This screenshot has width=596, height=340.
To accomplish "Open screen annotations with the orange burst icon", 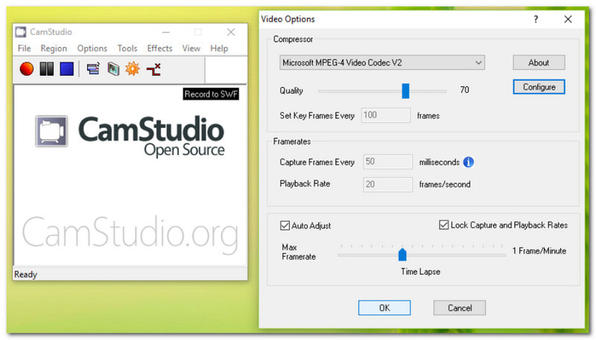I will pos(133,69).
